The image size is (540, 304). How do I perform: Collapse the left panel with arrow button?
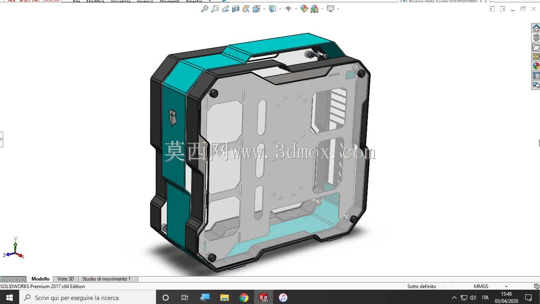click(x=492, y=9)
